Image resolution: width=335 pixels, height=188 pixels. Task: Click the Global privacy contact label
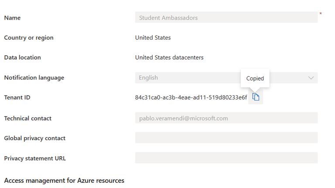point(34,138)
